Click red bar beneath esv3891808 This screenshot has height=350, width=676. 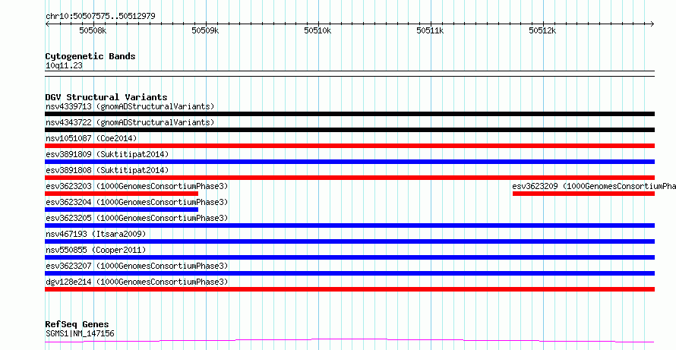point(349,178)
